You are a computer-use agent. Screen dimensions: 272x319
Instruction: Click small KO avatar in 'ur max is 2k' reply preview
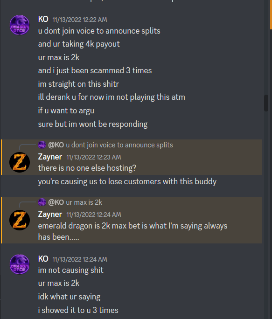[x=42, y=202]
